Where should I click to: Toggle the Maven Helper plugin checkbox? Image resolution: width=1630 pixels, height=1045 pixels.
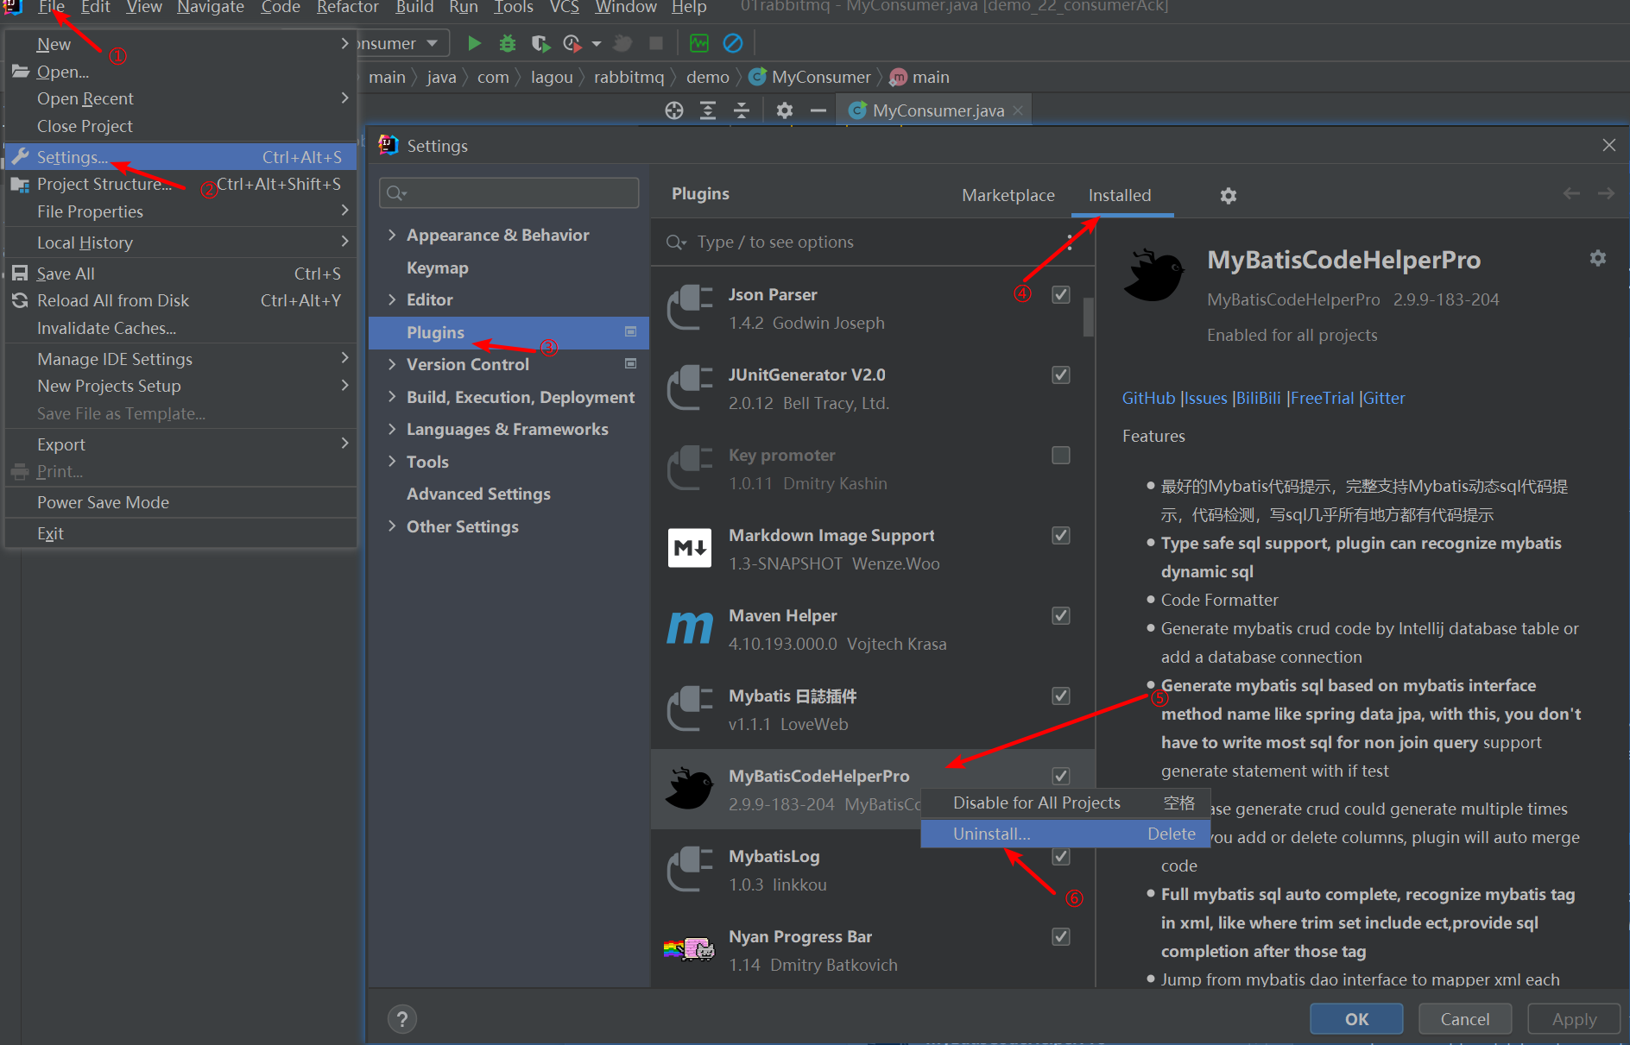coord(1061,615)
